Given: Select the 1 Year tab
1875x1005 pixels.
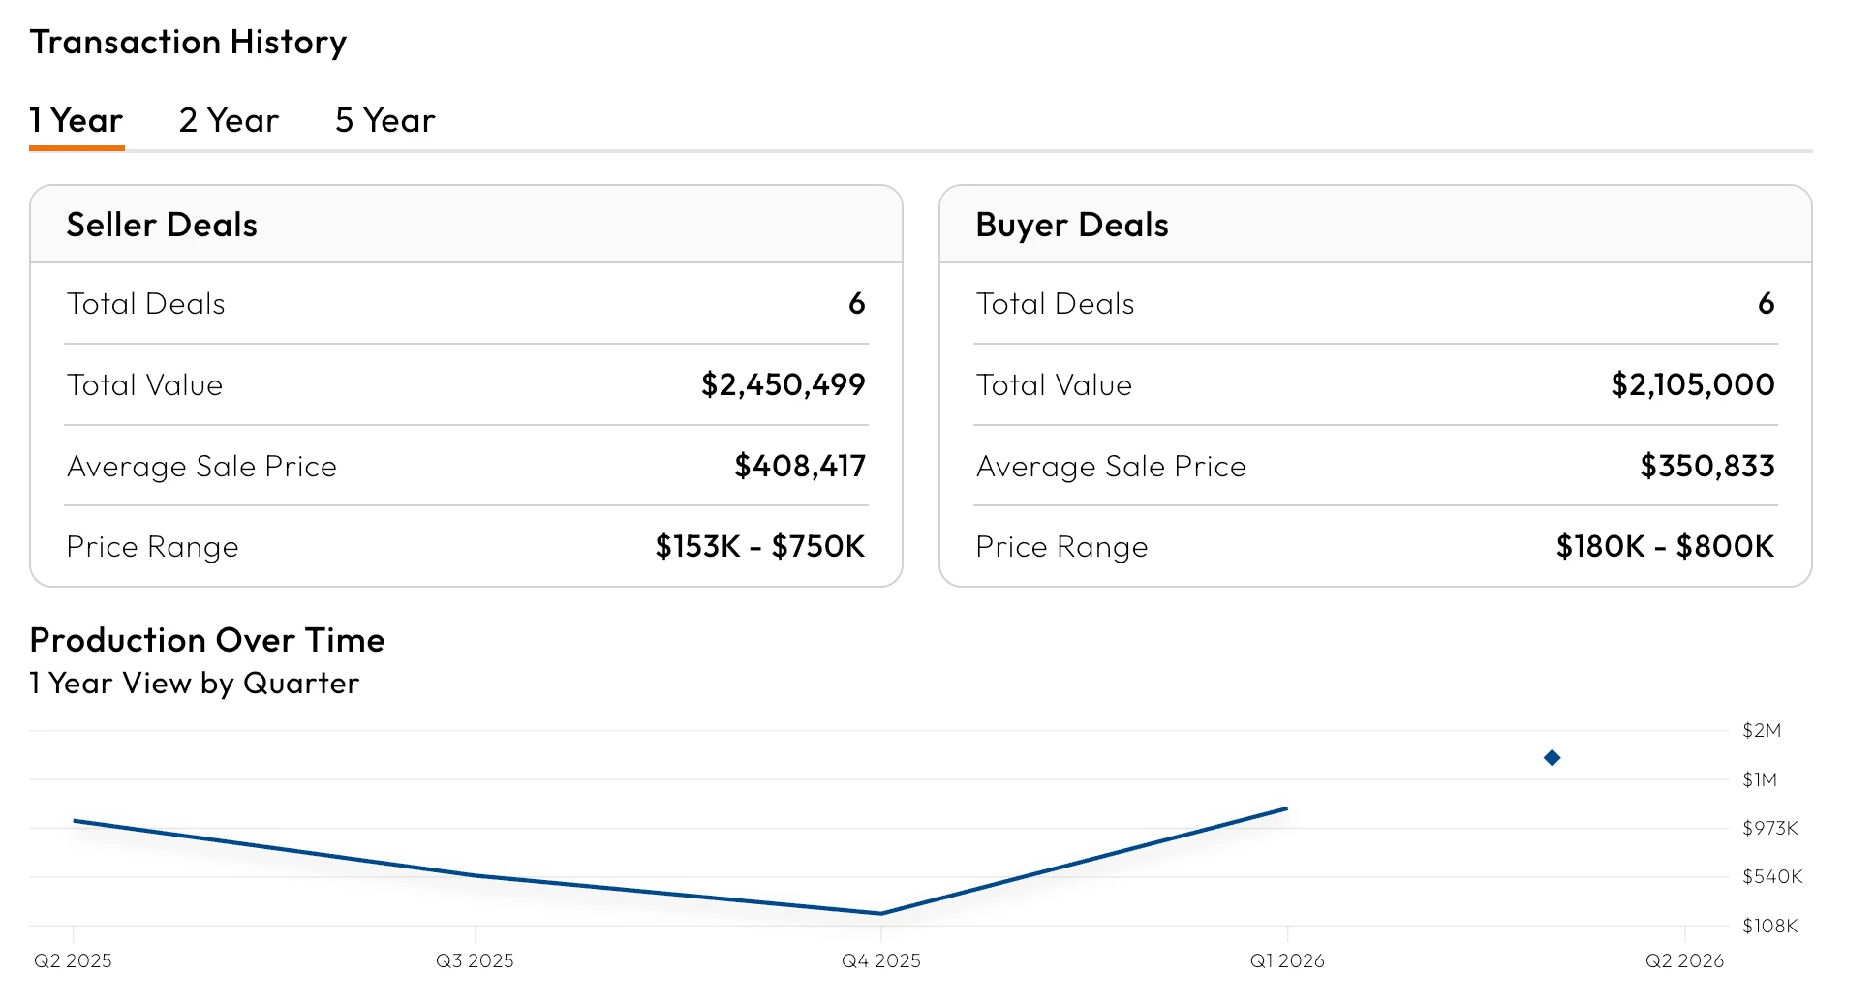Looking at the screenshot, I should 77,121.
